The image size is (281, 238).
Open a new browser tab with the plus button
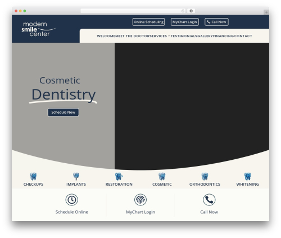pyautogui.click(x=266, y=12)
